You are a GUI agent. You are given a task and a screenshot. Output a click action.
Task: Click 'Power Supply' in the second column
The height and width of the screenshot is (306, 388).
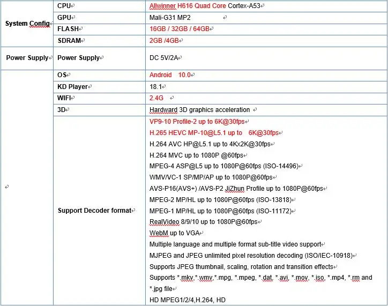pyautogui.click(x=78, y=58)
